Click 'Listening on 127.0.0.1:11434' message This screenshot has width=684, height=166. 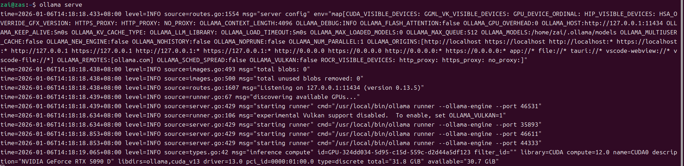click(x=310, y=88)
